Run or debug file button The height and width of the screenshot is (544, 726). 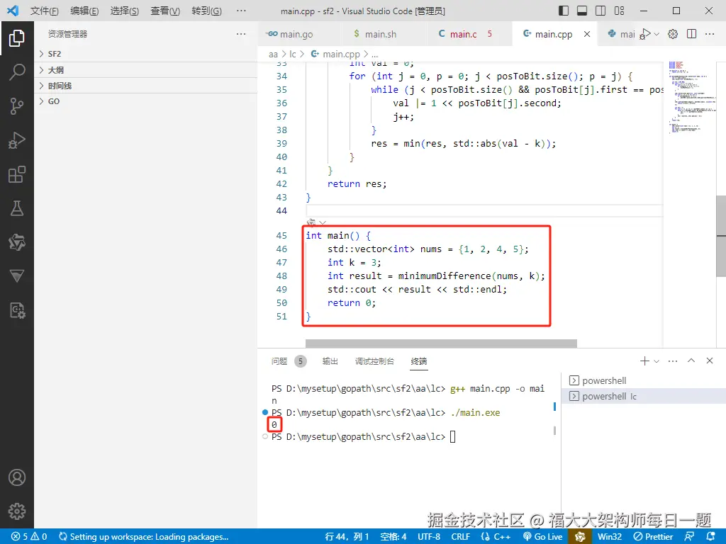[645, 34]
